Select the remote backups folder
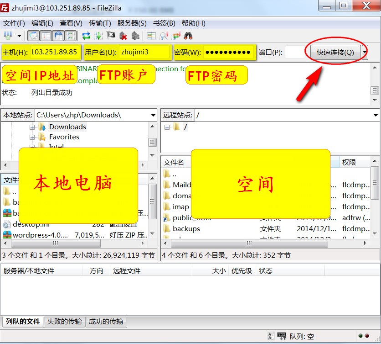 (x=186, y=228)
